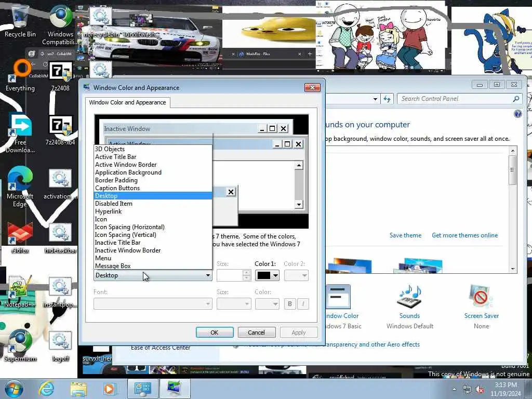Select Icon Spacing (Vertical) entry
The height and width of the screenshot is (399, 532).
pyautogui.click(x=153, y=235)
